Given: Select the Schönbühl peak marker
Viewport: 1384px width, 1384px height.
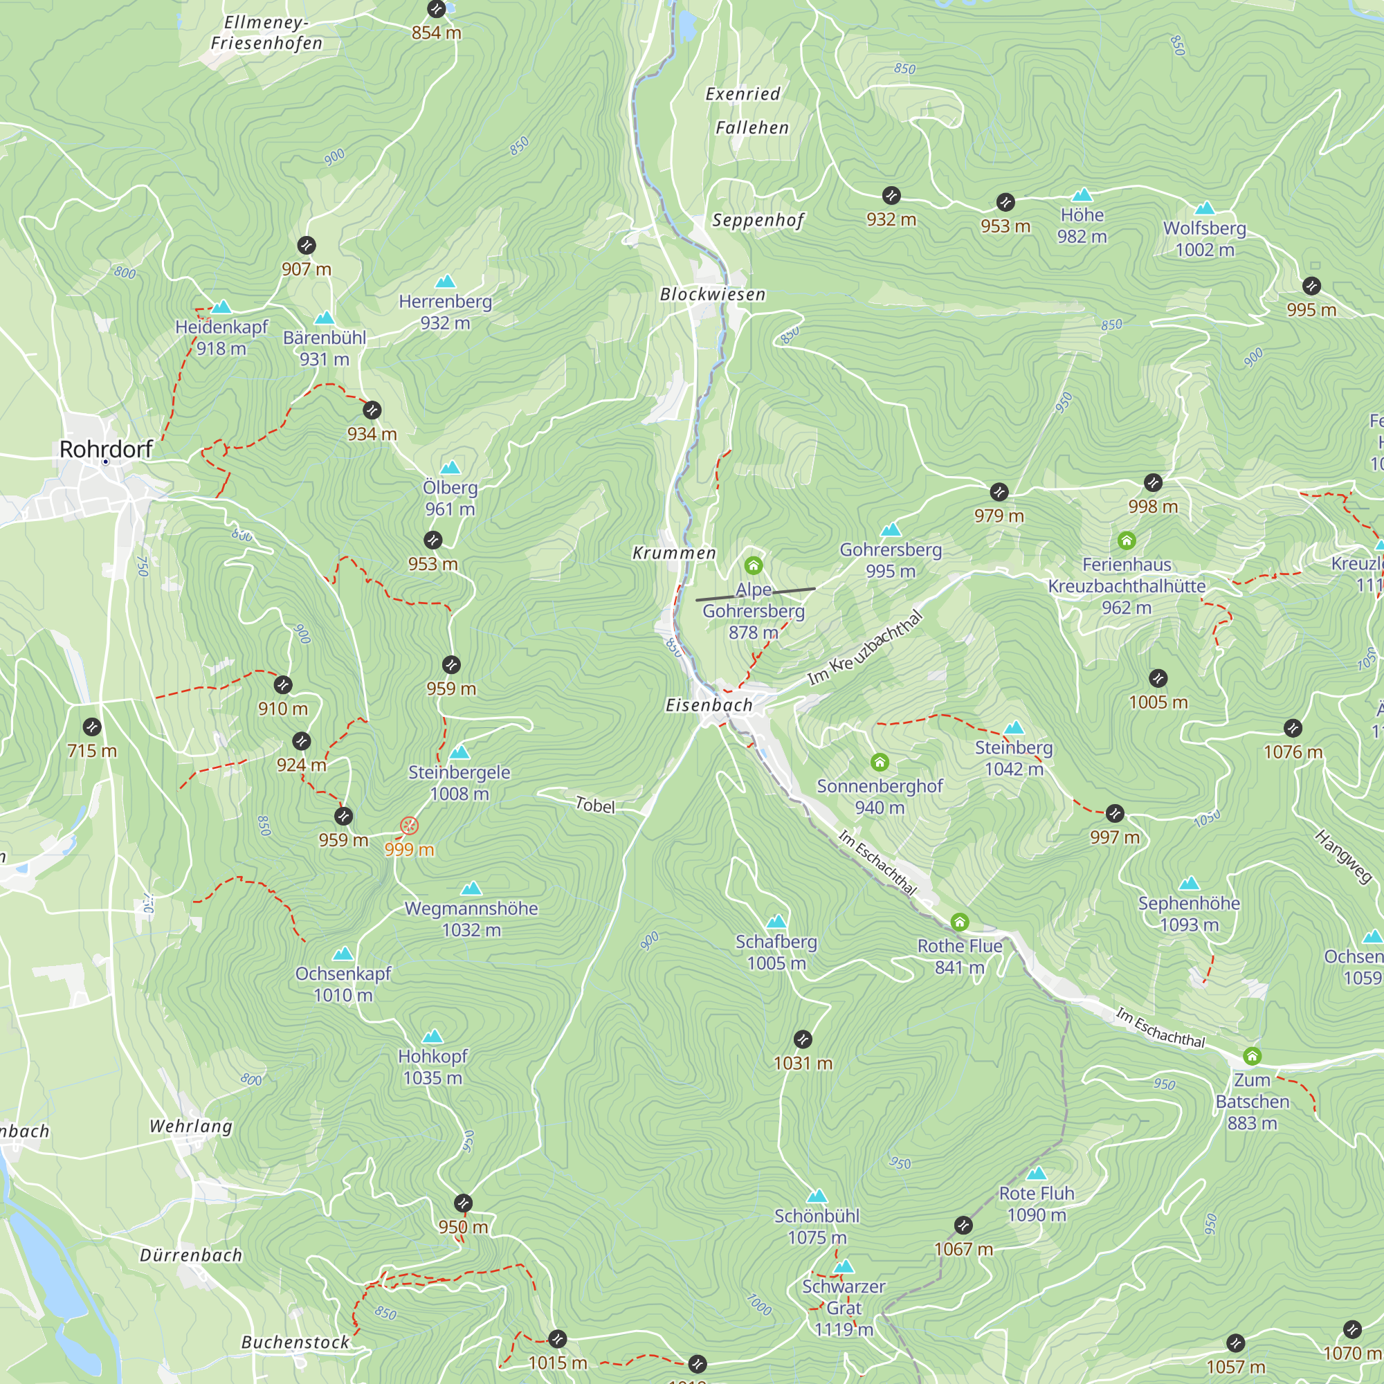Looking at the screenshot, I should coord(817,1196).
